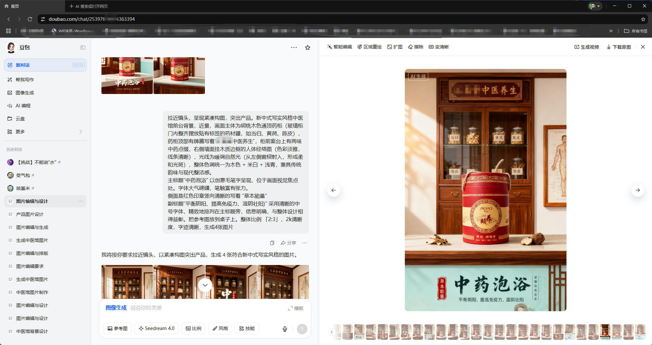
Task: Click the 智能编辑 smart edit tool
Action: point(339,47)
